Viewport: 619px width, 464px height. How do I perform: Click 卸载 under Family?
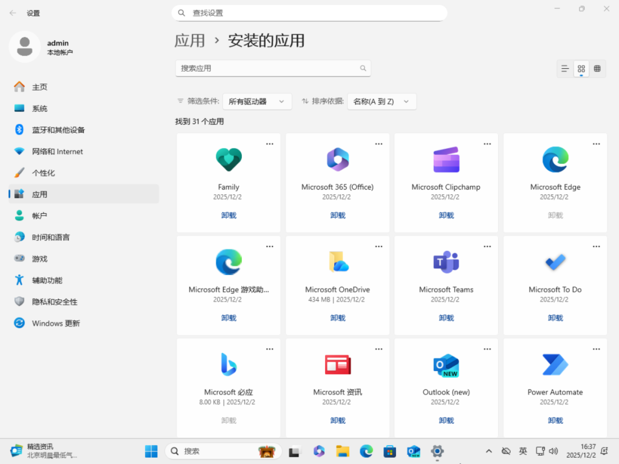click(x=229, y=215)
